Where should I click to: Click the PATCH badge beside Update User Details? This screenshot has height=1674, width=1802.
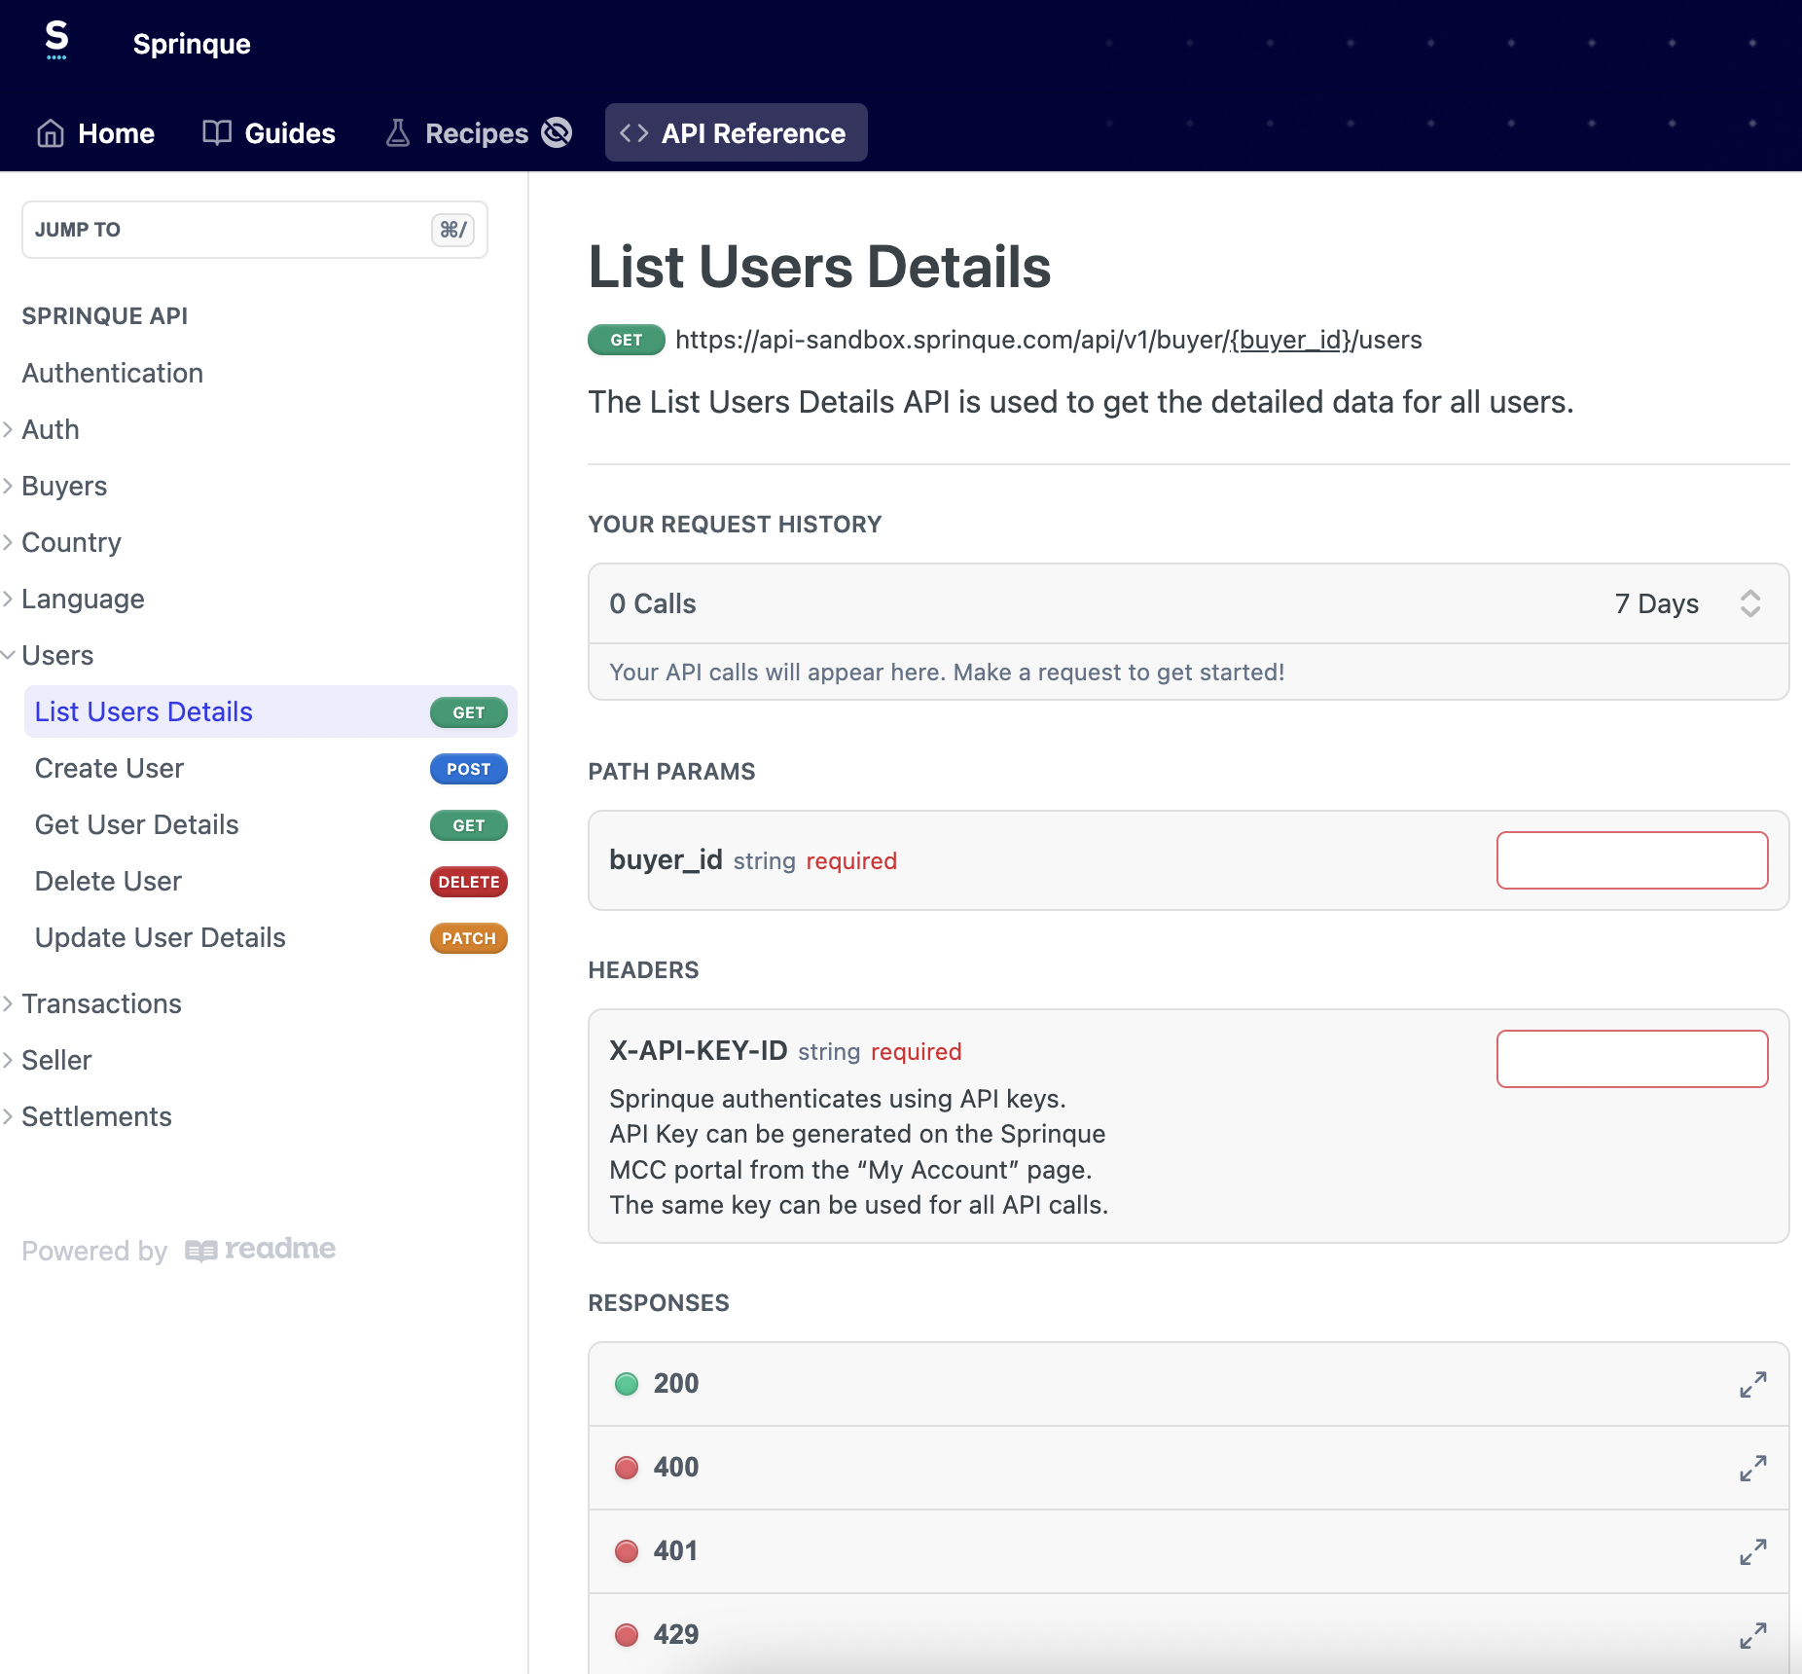469,938
